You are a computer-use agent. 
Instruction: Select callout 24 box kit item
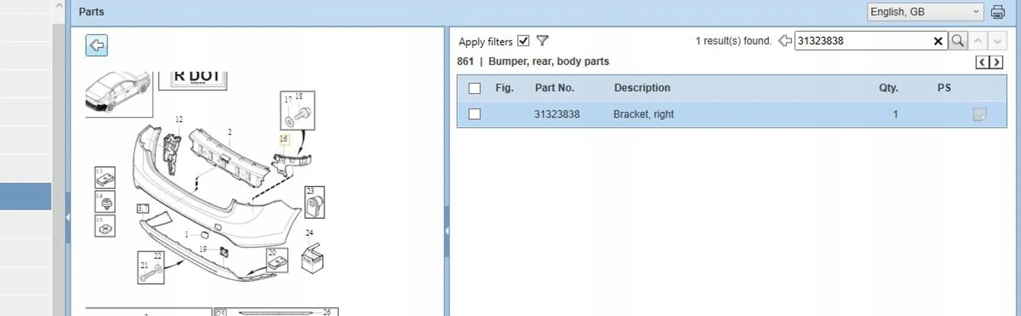(312, 257)
